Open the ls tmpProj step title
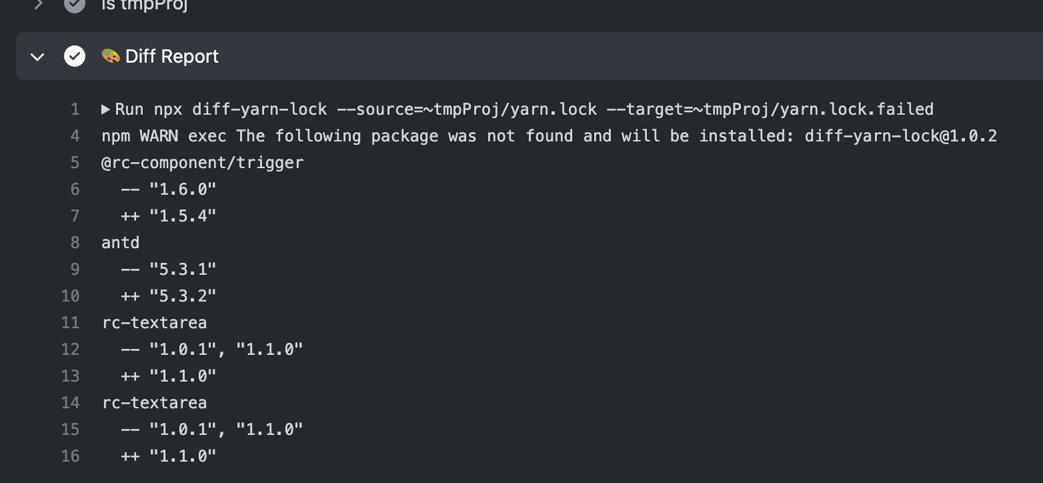 click(x=144, y=5)
